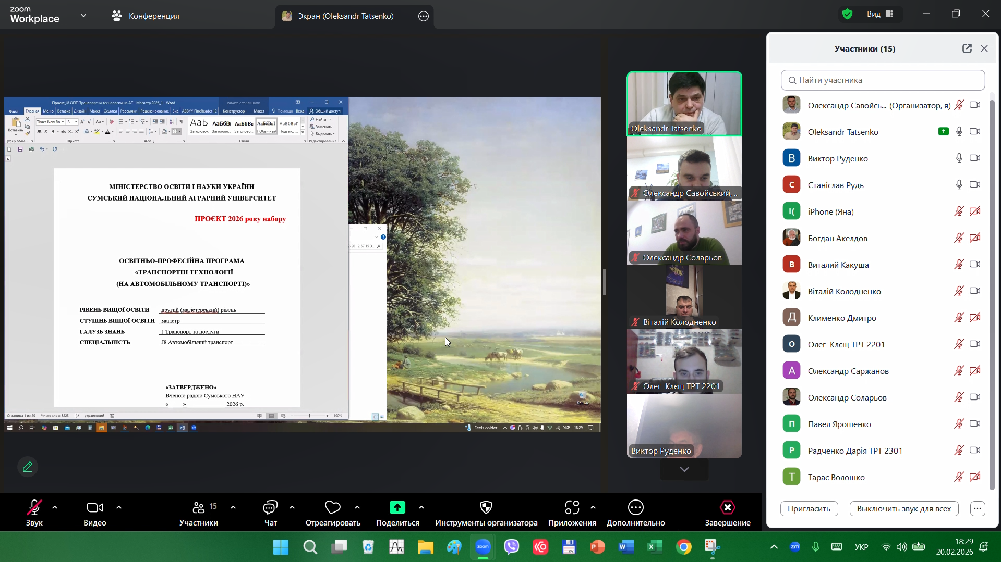
Task: Pop out the participants panel
Action: (967, 48)
